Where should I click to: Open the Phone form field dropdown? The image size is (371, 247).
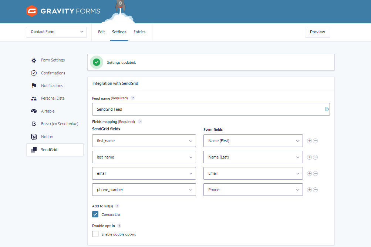(x=253, y=190)
